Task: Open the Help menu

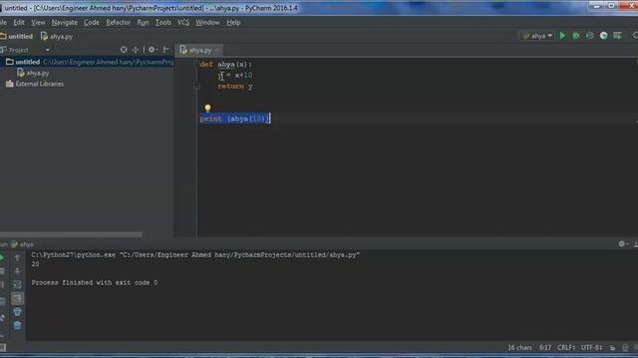Action: click(x=233, y=22)
